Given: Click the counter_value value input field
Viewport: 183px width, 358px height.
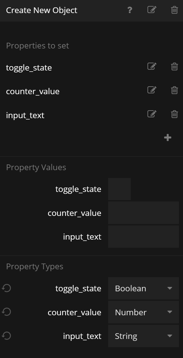Looking at the screenshot, I should click(x=143, y=213).
